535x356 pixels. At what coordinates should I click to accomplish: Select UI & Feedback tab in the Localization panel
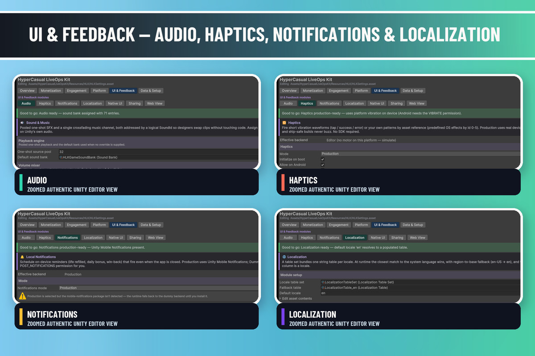[385, 225]
